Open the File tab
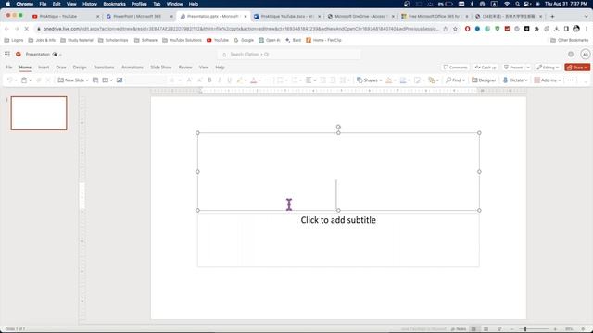 click(x=9, y=68)
